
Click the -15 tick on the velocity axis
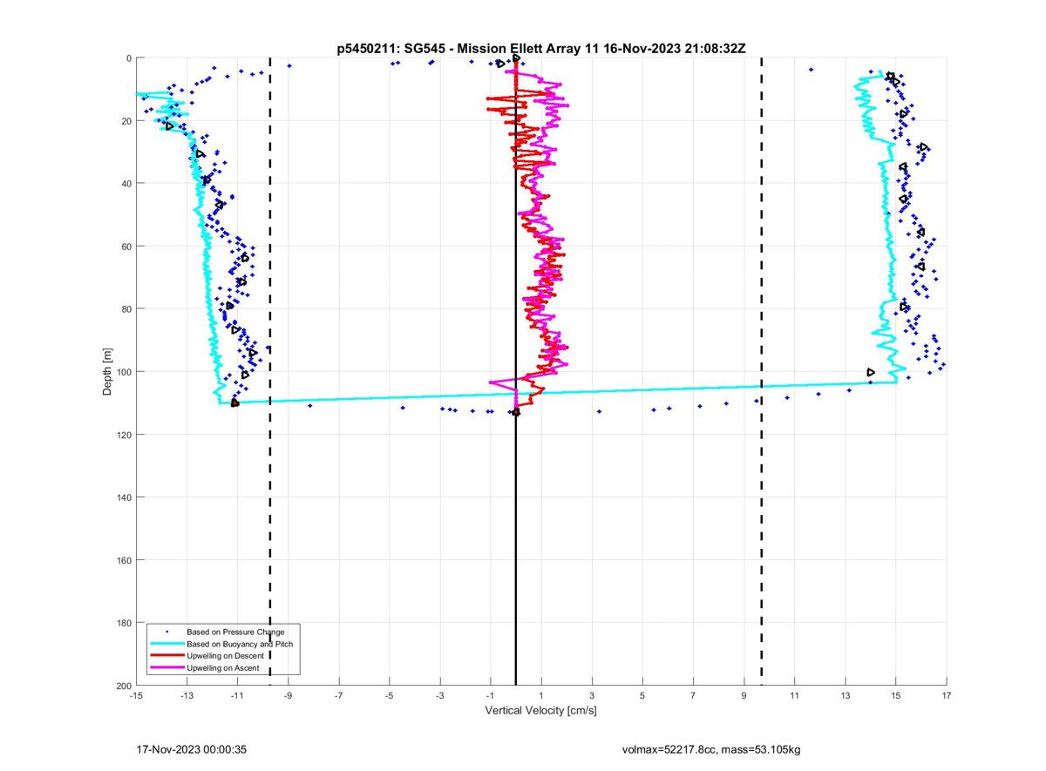(136, 696)
